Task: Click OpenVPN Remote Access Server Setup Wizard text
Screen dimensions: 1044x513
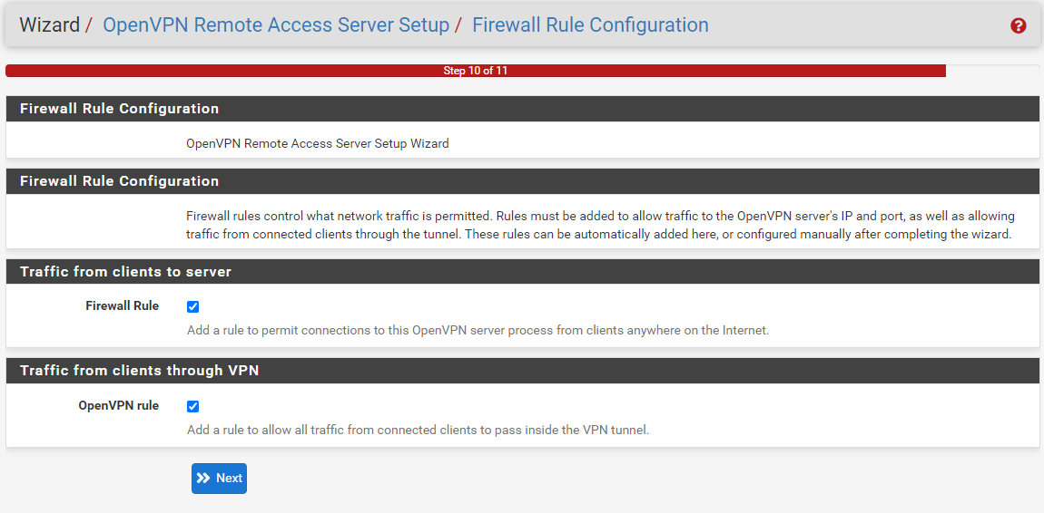Action: 318,143
